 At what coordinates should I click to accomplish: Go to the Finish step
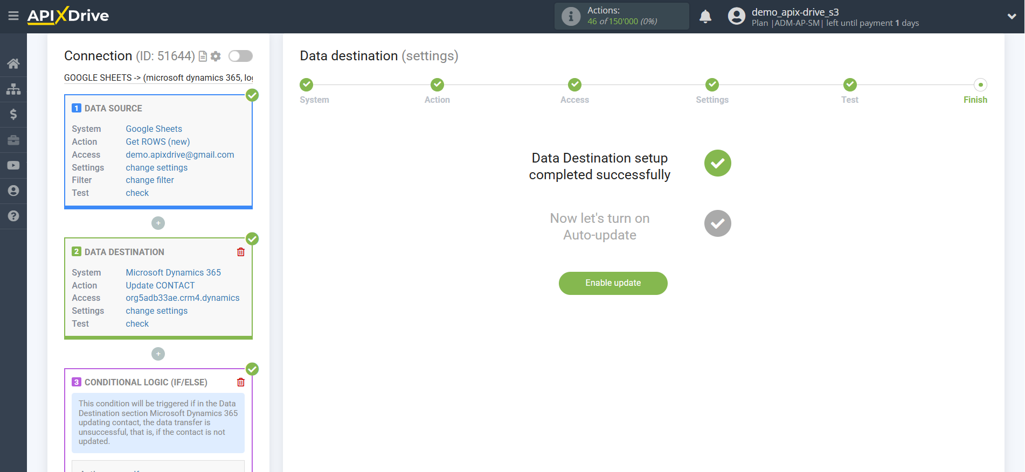980,84
